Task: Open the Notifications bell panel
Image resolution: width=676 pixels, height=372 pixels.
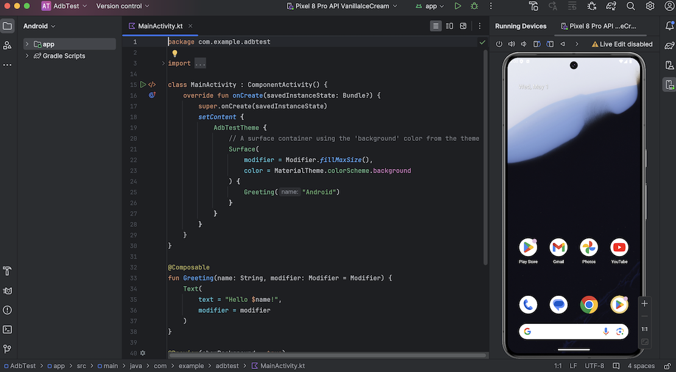Action: pyautogui.click(x=669, y=26)
